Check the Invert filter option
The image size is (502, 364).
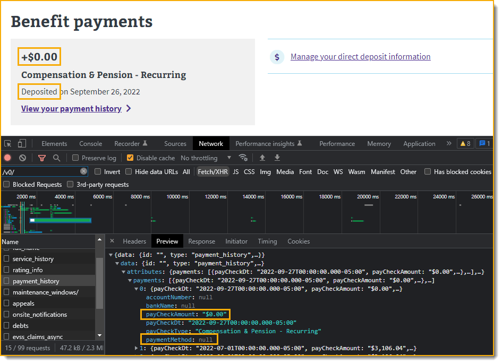98,172
